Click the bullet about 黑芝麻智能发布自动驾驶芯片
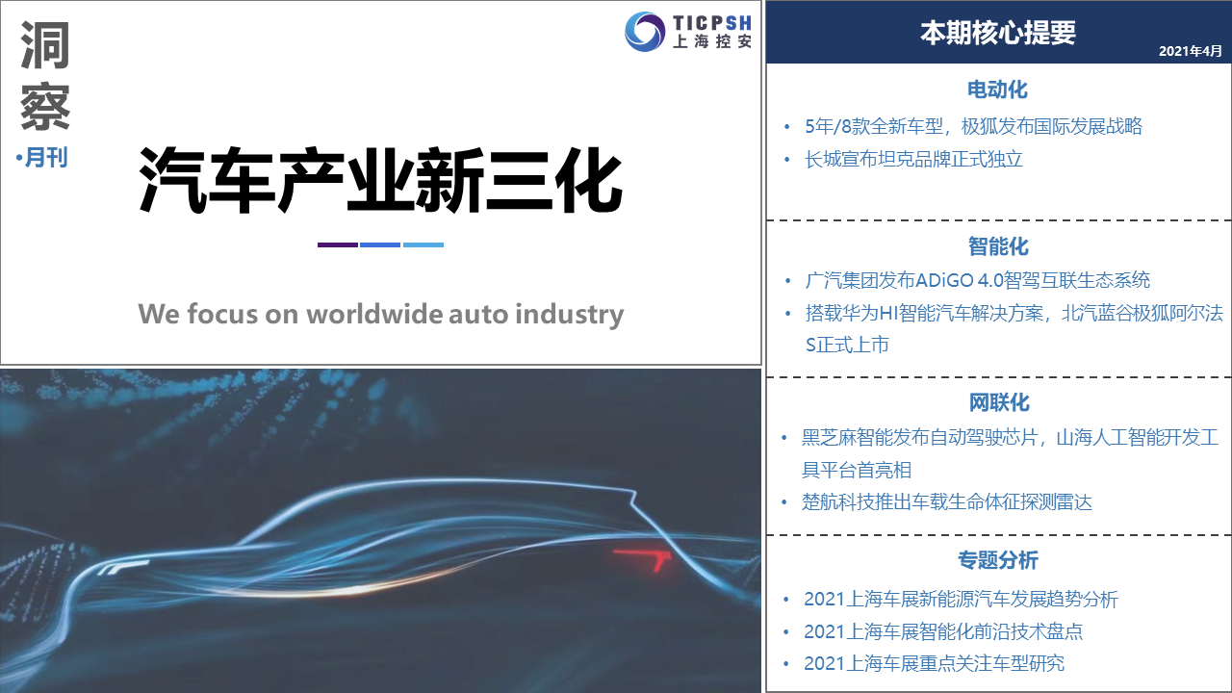 point(1011,453)
